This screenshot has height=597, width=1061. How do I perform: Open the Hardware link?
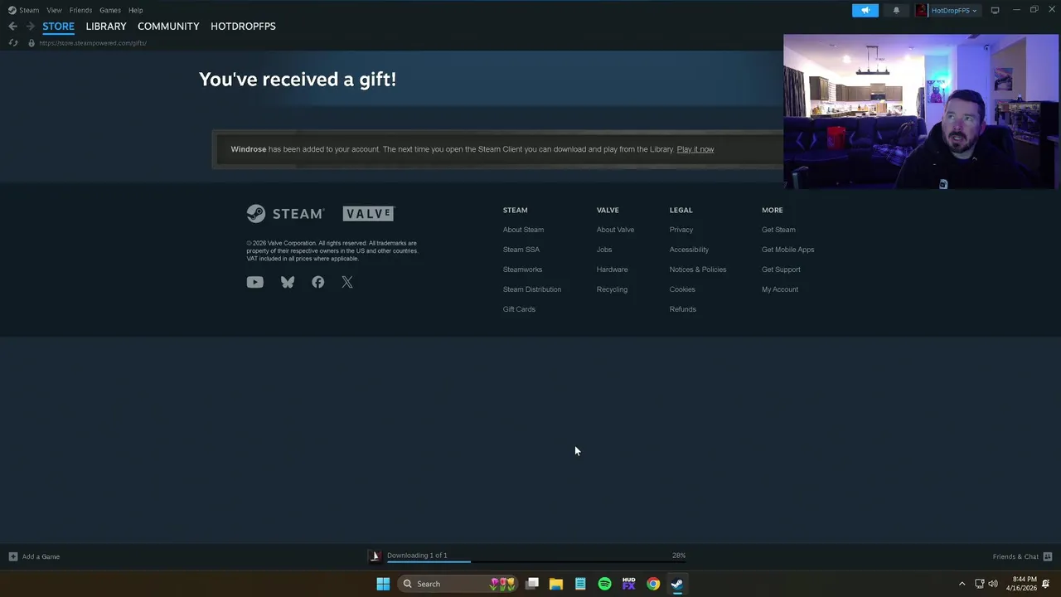[612, 269]
